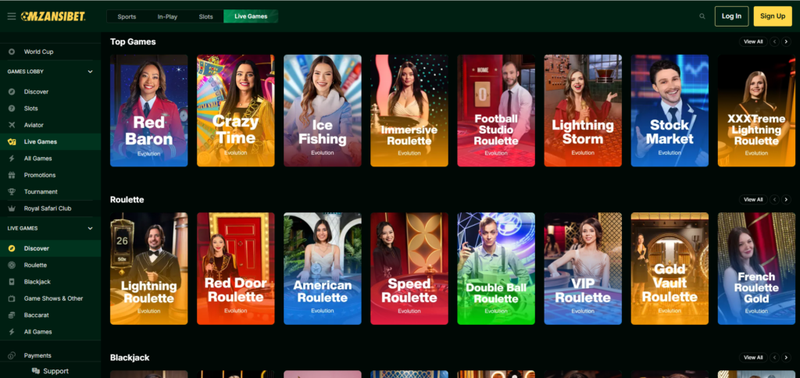Click the Payments coin icon
This screenshot has width=800, height=378.
click(12, 355)
